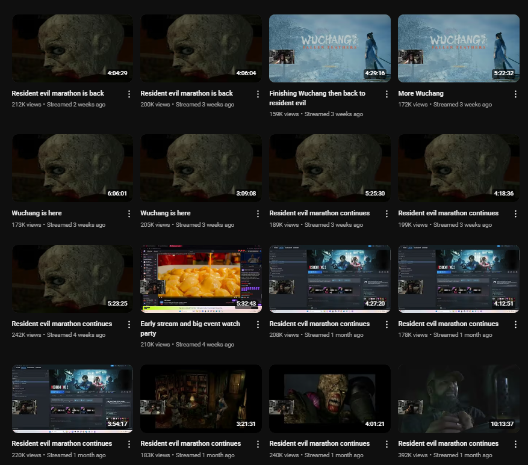Open marathon continues title above 240K views
Viewport: 528px width, 465px height.
point(319,443)
